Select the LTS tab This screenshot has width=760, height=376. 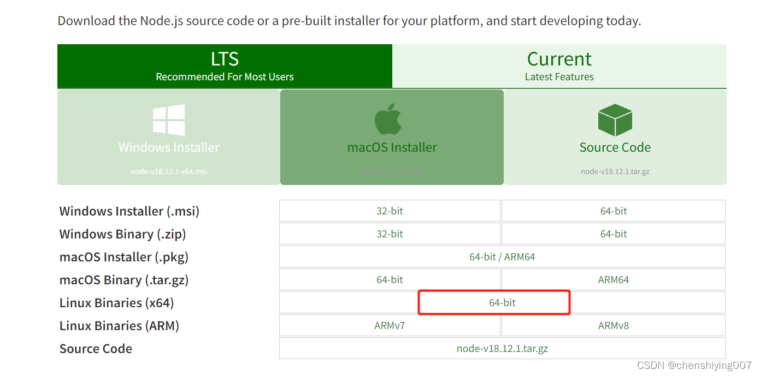(224, 65)
